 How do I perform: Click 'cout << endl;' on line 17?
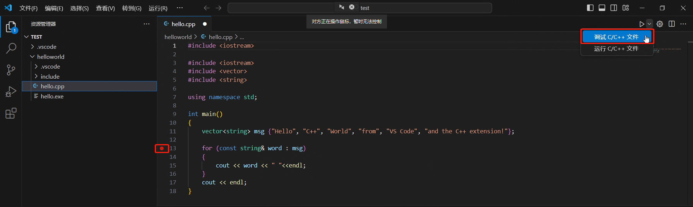coord(224,182)
